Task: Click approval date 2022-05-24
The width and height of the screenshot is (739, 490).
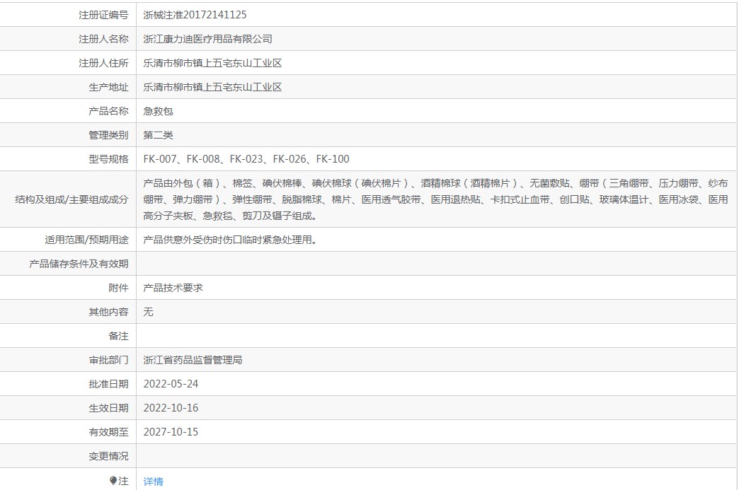Action: point(171,384)
